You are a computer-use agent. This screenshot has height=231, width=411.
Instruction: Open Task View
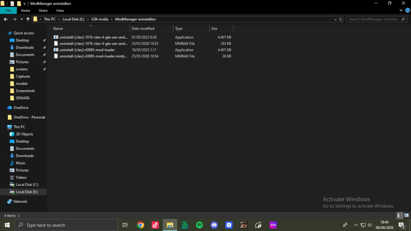125,225
